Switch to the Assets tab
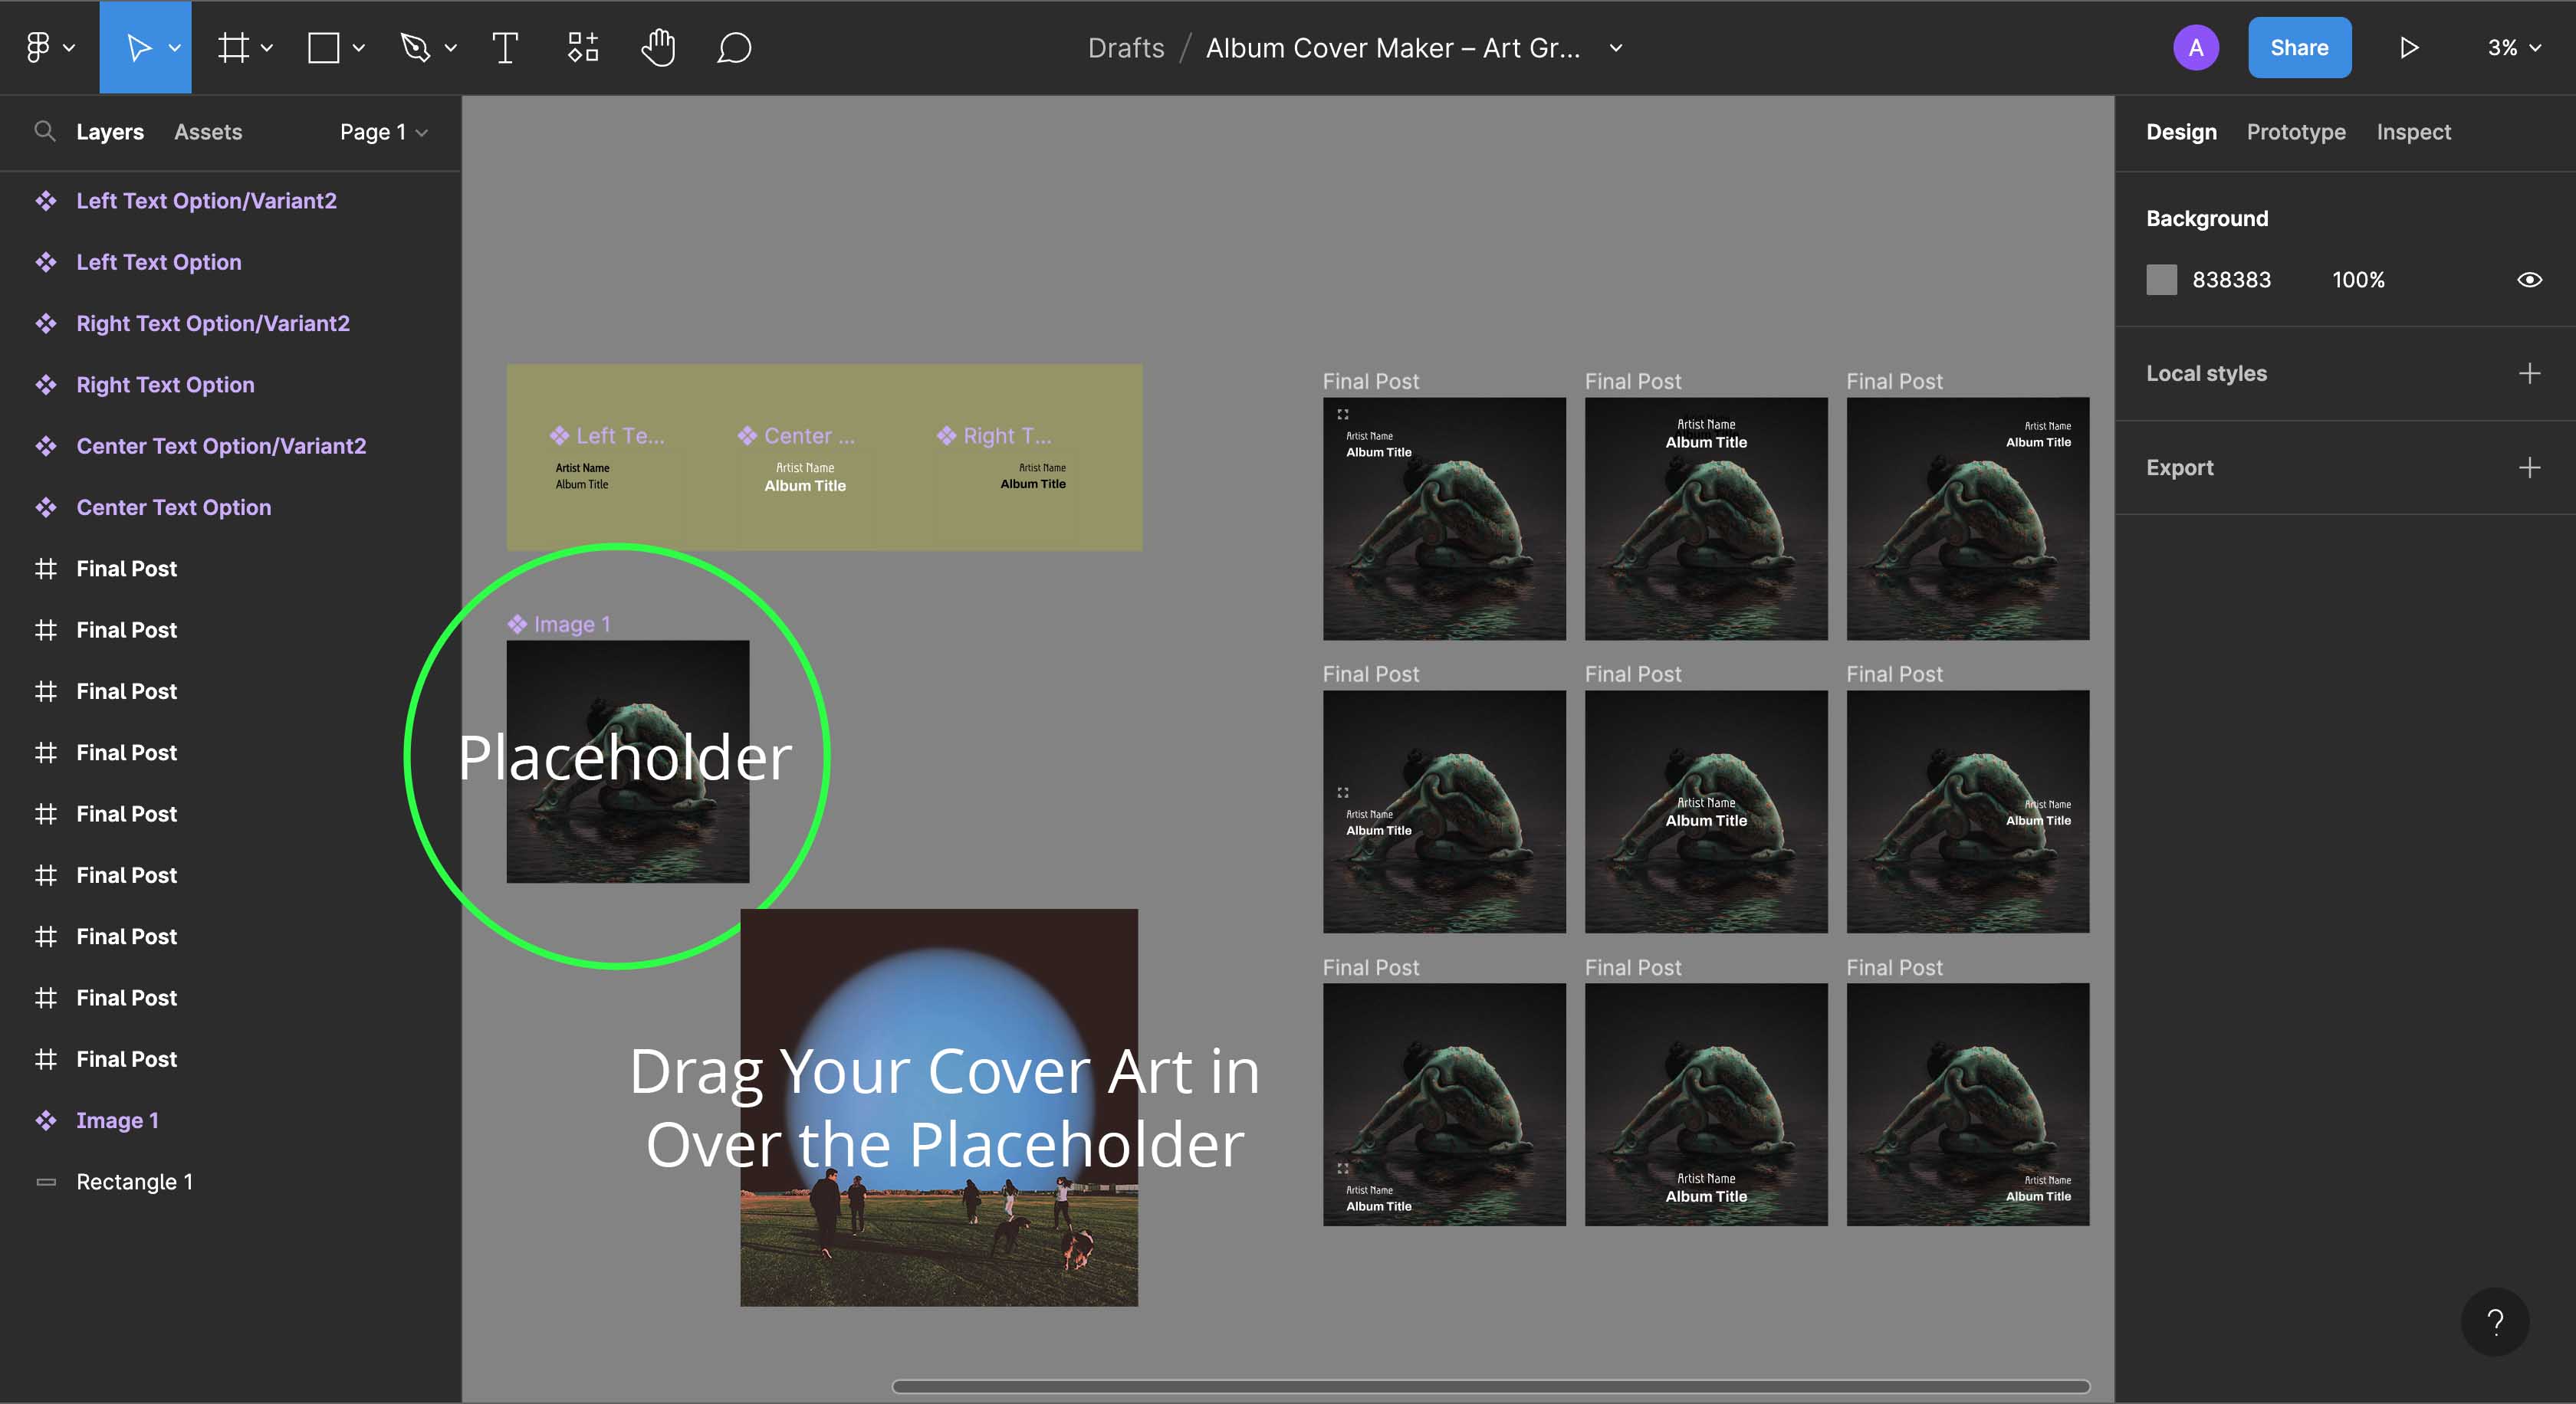 point(208,132)
